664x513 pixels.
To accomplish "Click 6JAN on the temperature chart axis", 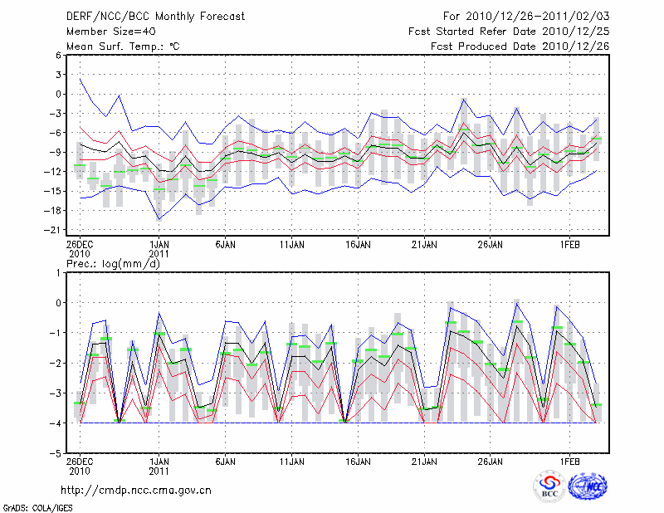I will (x=226, y=245).
